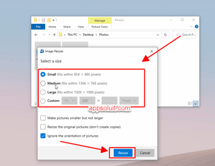This screenshot has height=166, width=215.
Task: Go up one folder level
Action: coord(54,35)
